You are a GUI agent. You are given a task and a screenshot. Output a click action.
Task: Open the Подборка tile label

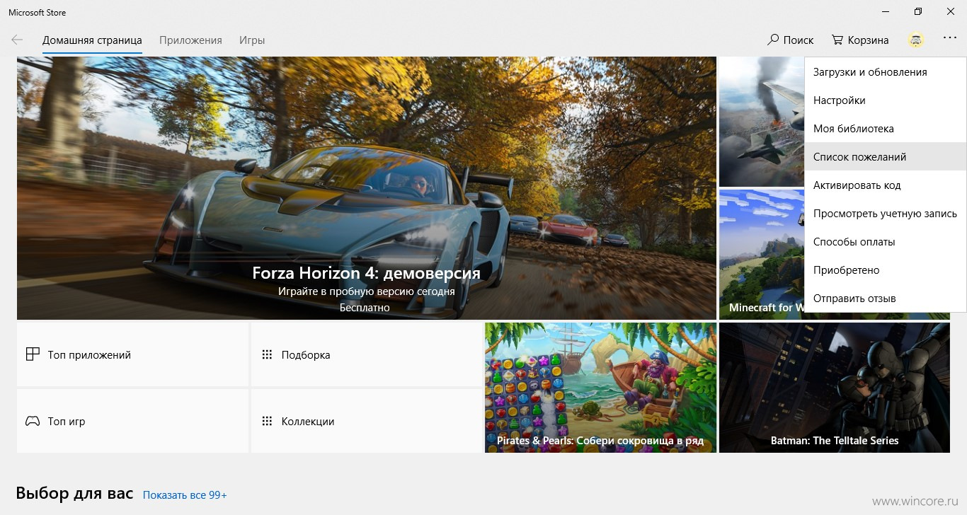(306, 355)
